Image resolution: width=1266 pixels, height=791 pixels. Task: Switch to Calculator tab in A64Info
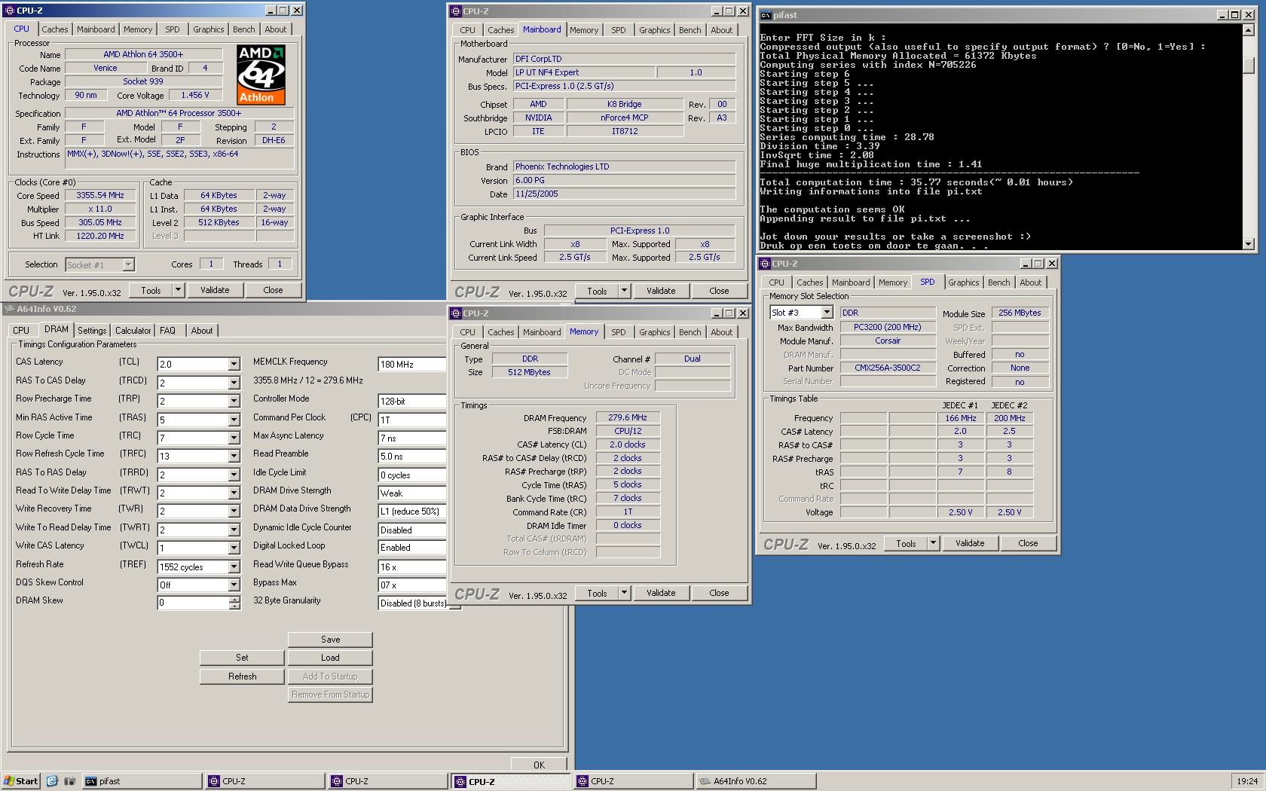tap(133, 331)
